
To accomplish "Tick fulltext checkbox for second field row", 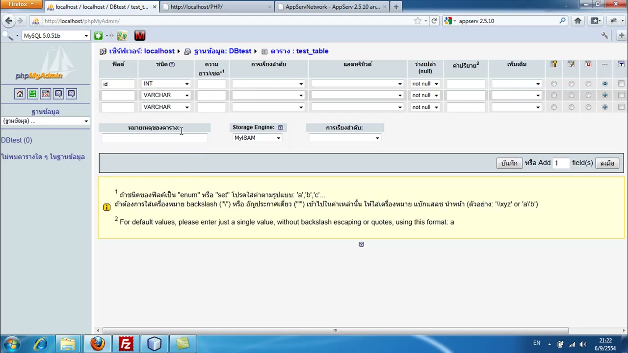I will [x=621, y=95].
